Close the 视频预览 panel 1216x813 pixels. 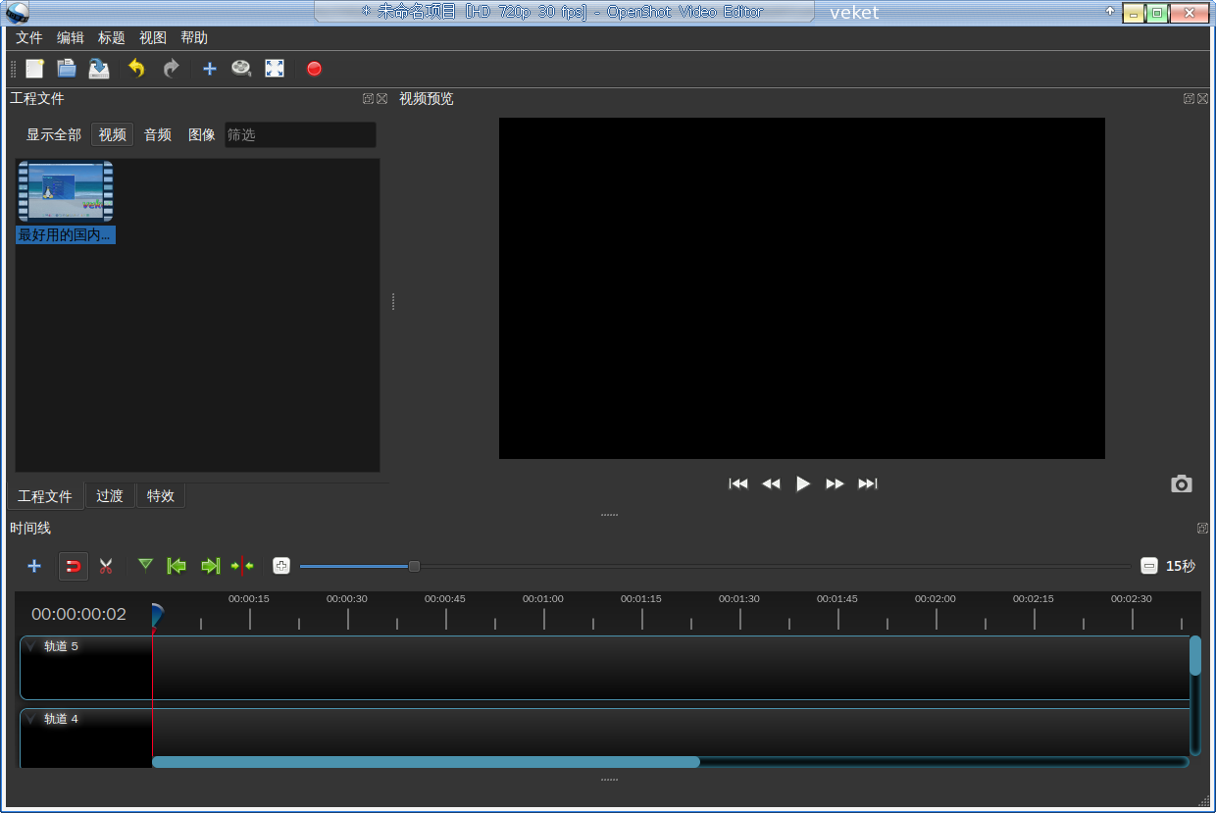1202,99
